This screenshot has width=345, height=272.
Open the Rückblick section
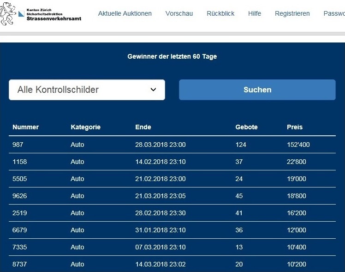pyautogui.click(x=220, y=13)
